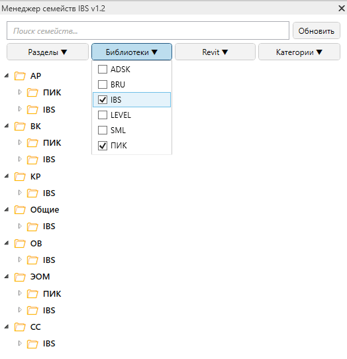This screenshot has width=347, height=359.
Task: Select the ВК label in tree
Action: pyautogui.click(x=36, y=126)
